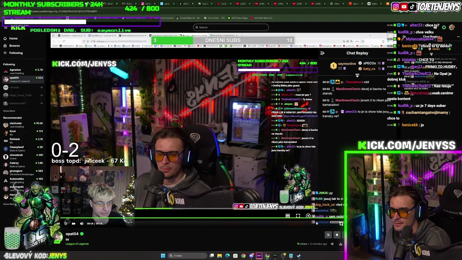Click the clip rewind replay icon
The height and width of the screenshot is (260, 462).
pyautogui.click(x=66, y=224)
